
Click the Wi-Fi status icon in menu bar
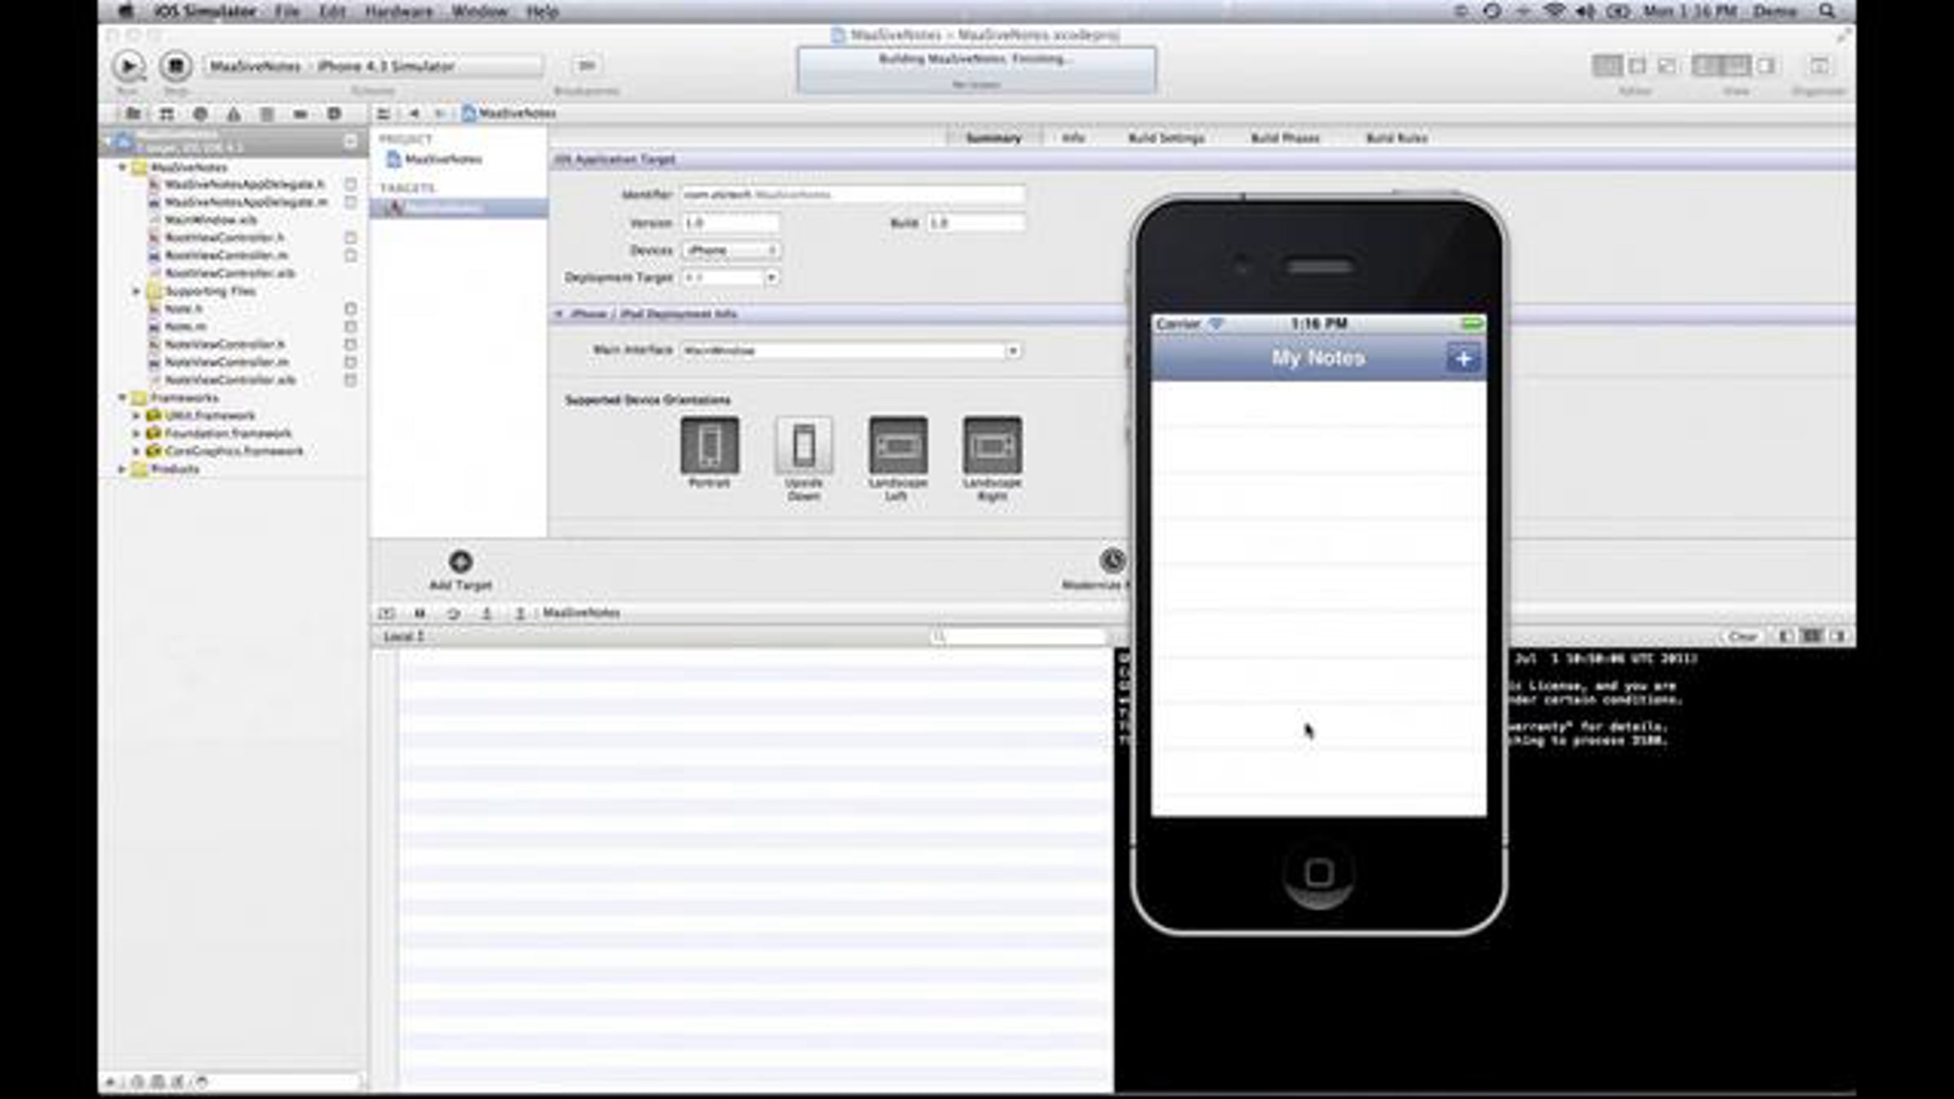point(1554,11)
